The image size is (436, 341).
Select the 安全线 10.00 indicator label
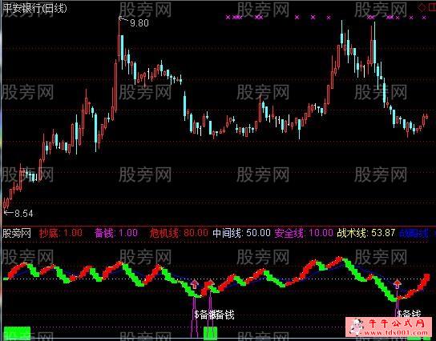(x=304, y=233)
